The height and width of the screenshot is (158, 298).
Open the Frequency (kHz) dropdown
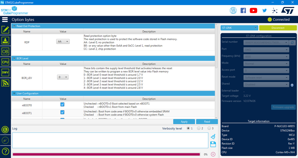[266, 57]
